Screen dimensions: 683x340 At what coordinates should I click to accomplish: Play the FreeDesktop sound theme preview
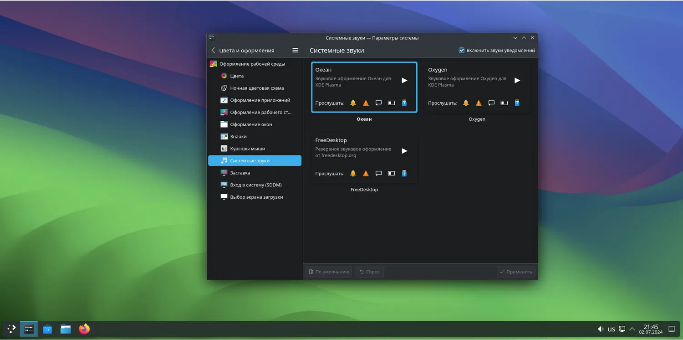click(x=404, y=151)
